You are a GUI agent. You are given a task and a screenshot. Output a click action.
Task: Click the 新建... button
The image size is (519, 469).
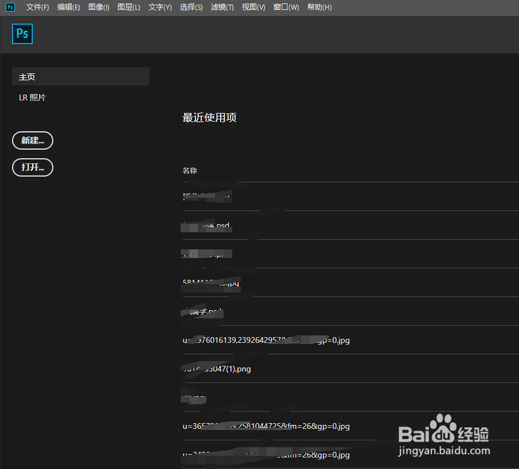(33, 140)
